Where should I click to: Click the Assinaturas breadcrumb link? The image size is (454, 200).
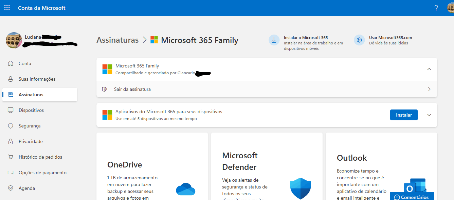click(x=117, y=40)
